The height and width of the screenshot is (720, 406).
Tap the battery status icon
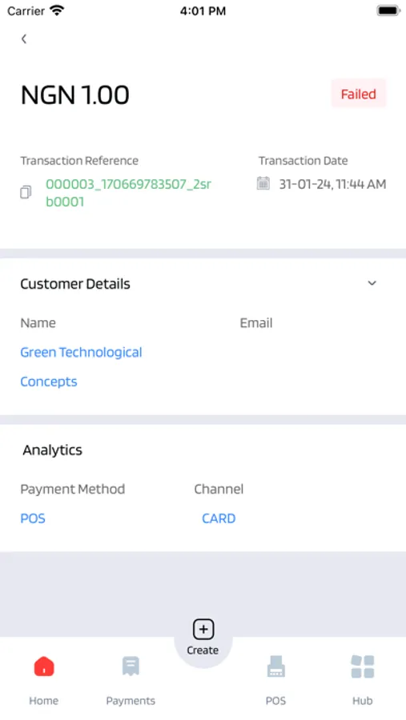388,10
